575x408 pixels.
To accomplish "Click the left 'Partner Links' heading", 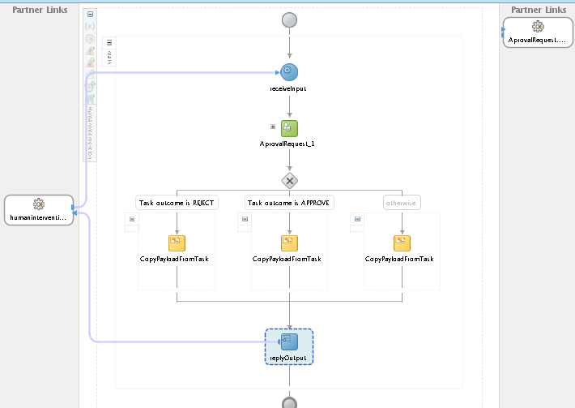I will (x=40, y=10).
